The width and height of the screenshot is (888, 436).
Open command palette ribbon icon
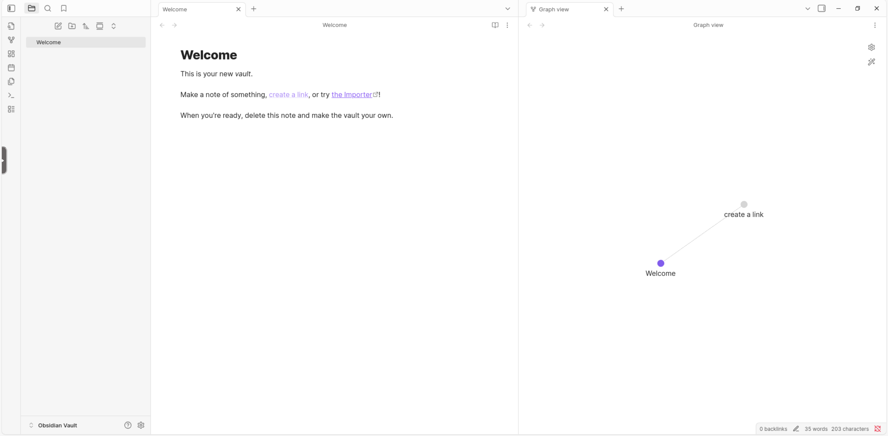click(x=11, y=95)
